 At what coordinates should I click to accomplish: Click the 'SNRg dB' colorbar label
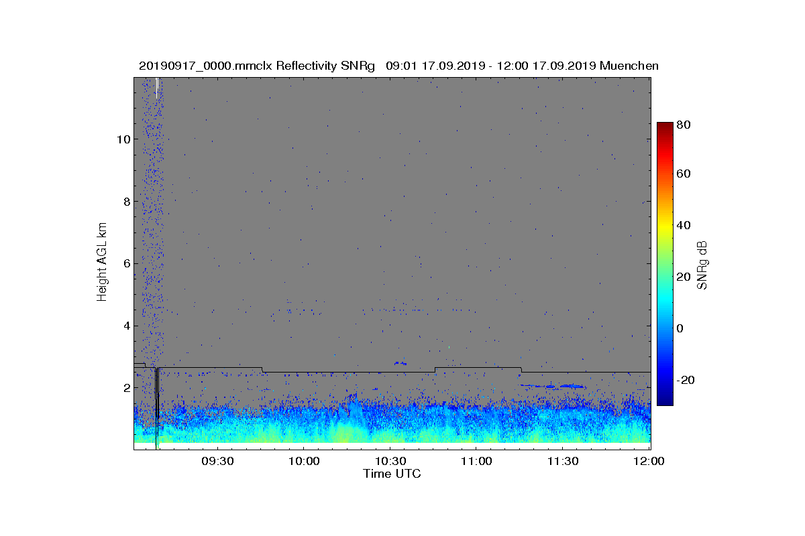coord(702,265)
